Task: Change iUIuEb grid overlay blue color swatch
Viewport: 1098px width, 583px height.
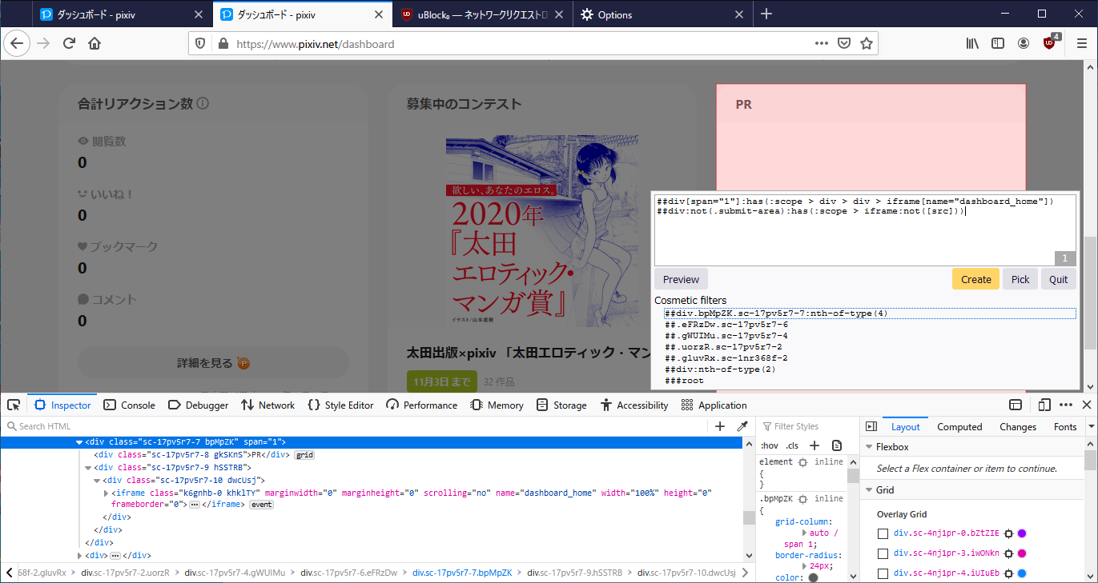Action: [1022, 573]
